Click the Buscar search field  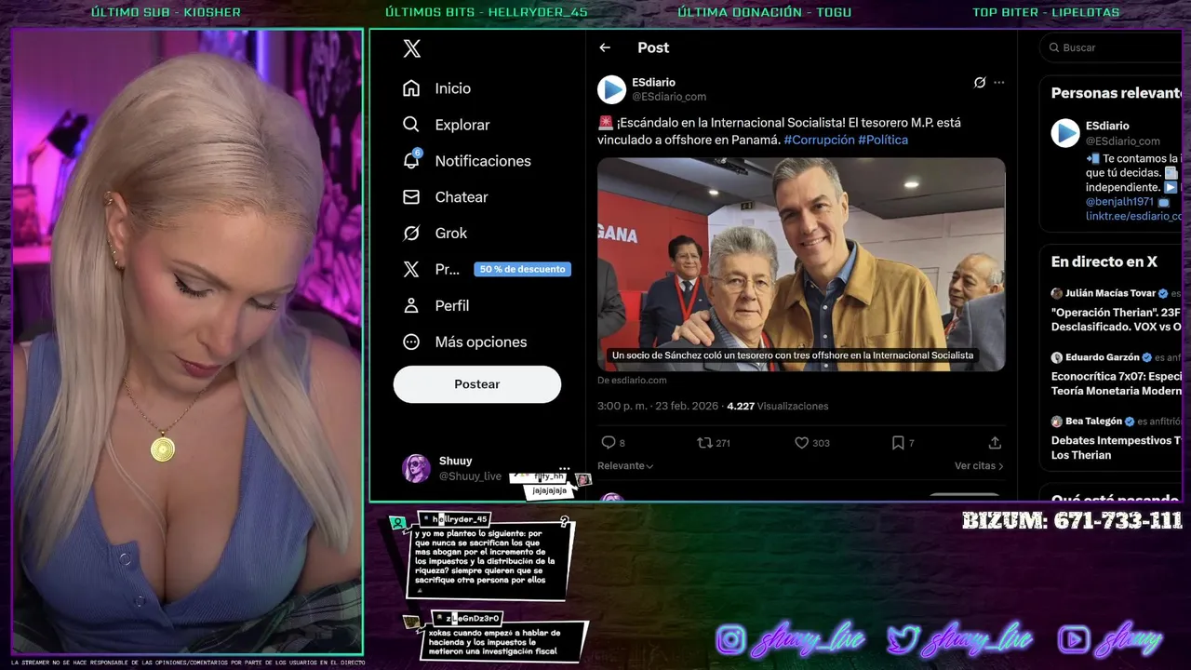click(x=1112, y=47)
